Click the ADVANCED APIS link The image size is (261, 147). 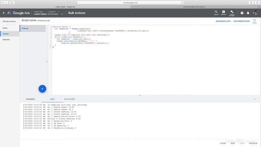(223, 21)
